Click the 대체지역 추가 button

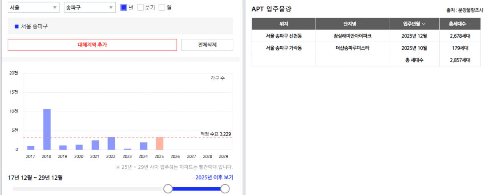click(x=92, y=45)
